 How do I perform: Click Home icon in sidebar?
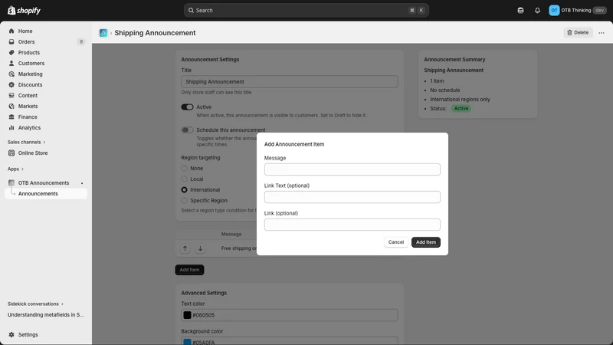11,31
